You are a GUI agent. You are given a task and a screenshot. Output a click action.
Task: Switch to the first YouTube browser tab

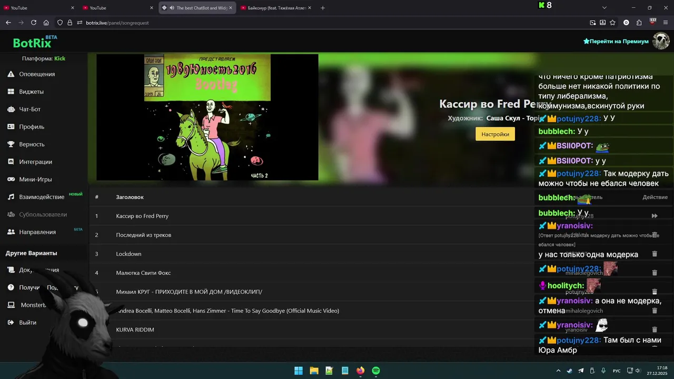[39, 8]
